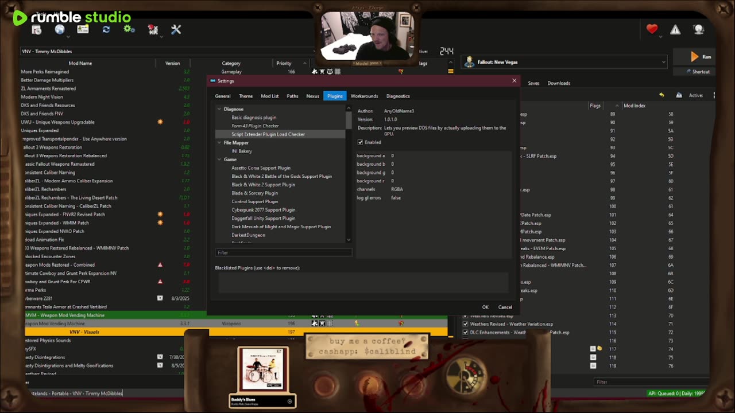
Task: Open the Downloads tab in main window
Action: tap(559, 83)
